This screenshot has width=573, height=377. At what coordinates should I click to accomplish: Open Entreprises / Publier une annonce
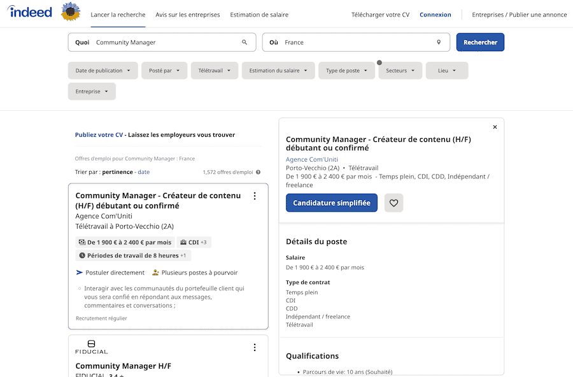[520, 15]
